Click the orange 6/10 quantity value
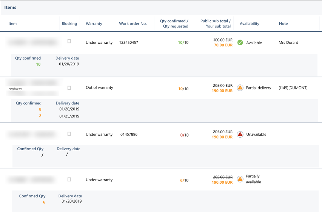The height and width of the screenshot is (212, 322). pyautogui.click(x=184, y=181)
